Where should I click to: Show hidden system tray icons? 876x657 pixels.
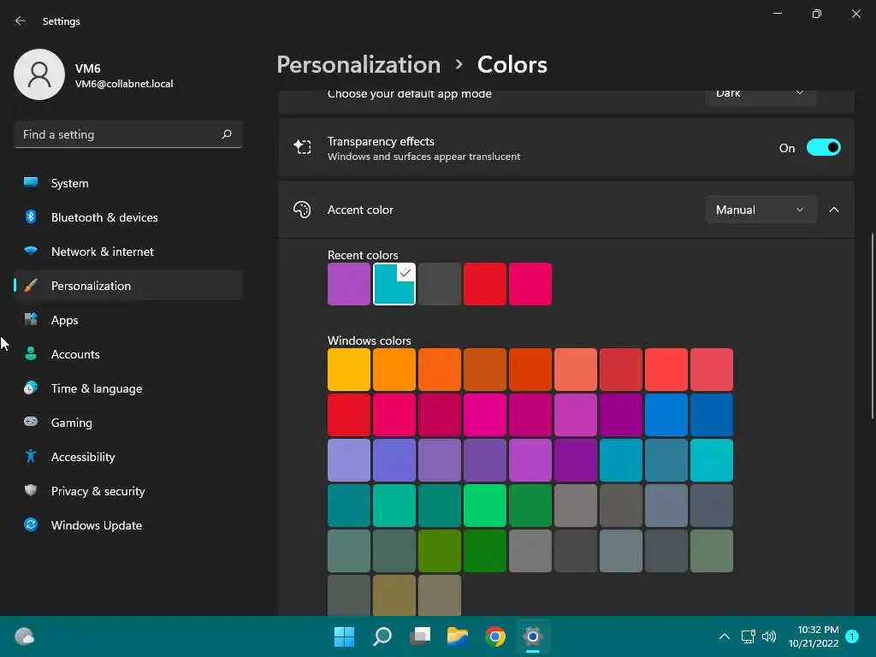tap(724, 636)
